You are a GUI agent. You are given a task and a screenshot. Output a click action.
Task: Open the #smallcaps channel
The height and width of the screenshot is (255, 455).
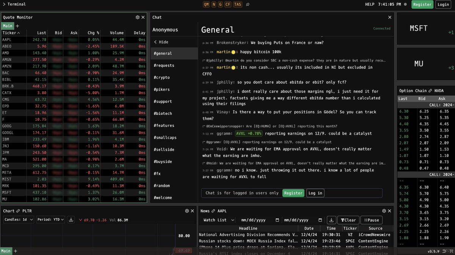pyautogui.click(x=174, y=138)
